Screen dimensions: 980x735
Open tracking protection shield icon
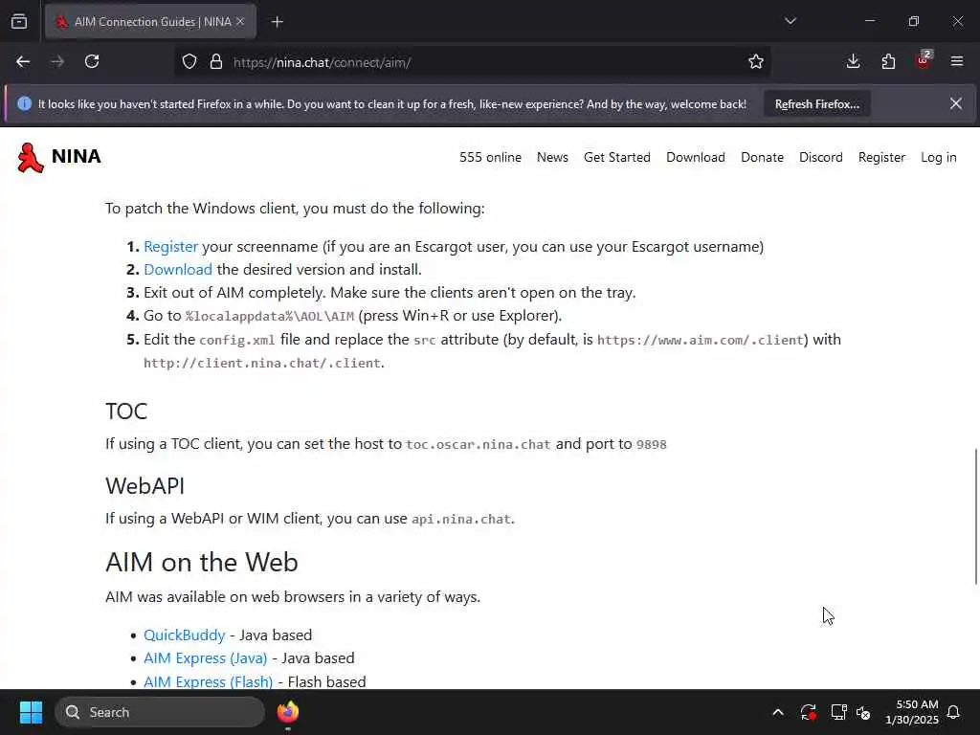tap(189, 62)
